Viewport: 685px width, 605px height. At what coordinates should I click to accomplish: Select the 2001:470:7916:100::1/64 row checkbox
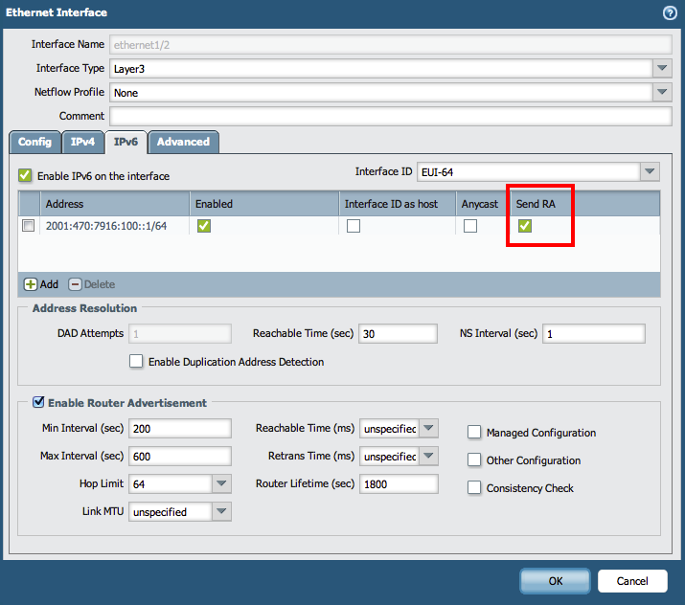coord(29,226)
